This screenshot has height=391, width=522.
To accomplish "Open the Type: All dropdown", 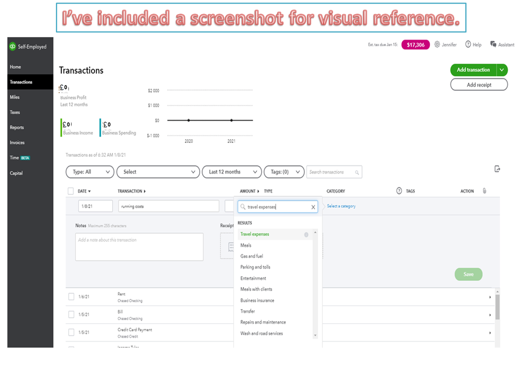I will pyautogui.click(x=90, y=172).
